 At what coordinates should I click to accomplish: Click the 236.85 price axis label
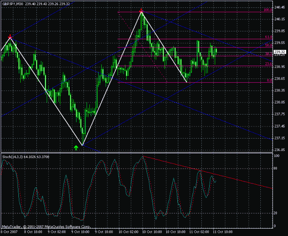pyautogui.click(x=280, y=150)
